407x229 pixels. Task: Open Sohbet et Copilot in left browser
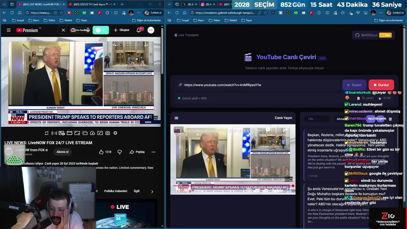coord(153,13)
